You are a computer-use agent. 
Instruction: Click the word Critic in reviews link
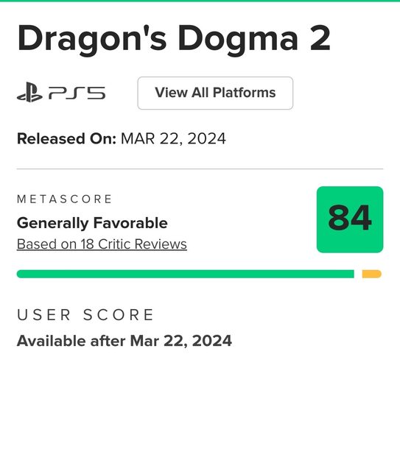(114, 244)
